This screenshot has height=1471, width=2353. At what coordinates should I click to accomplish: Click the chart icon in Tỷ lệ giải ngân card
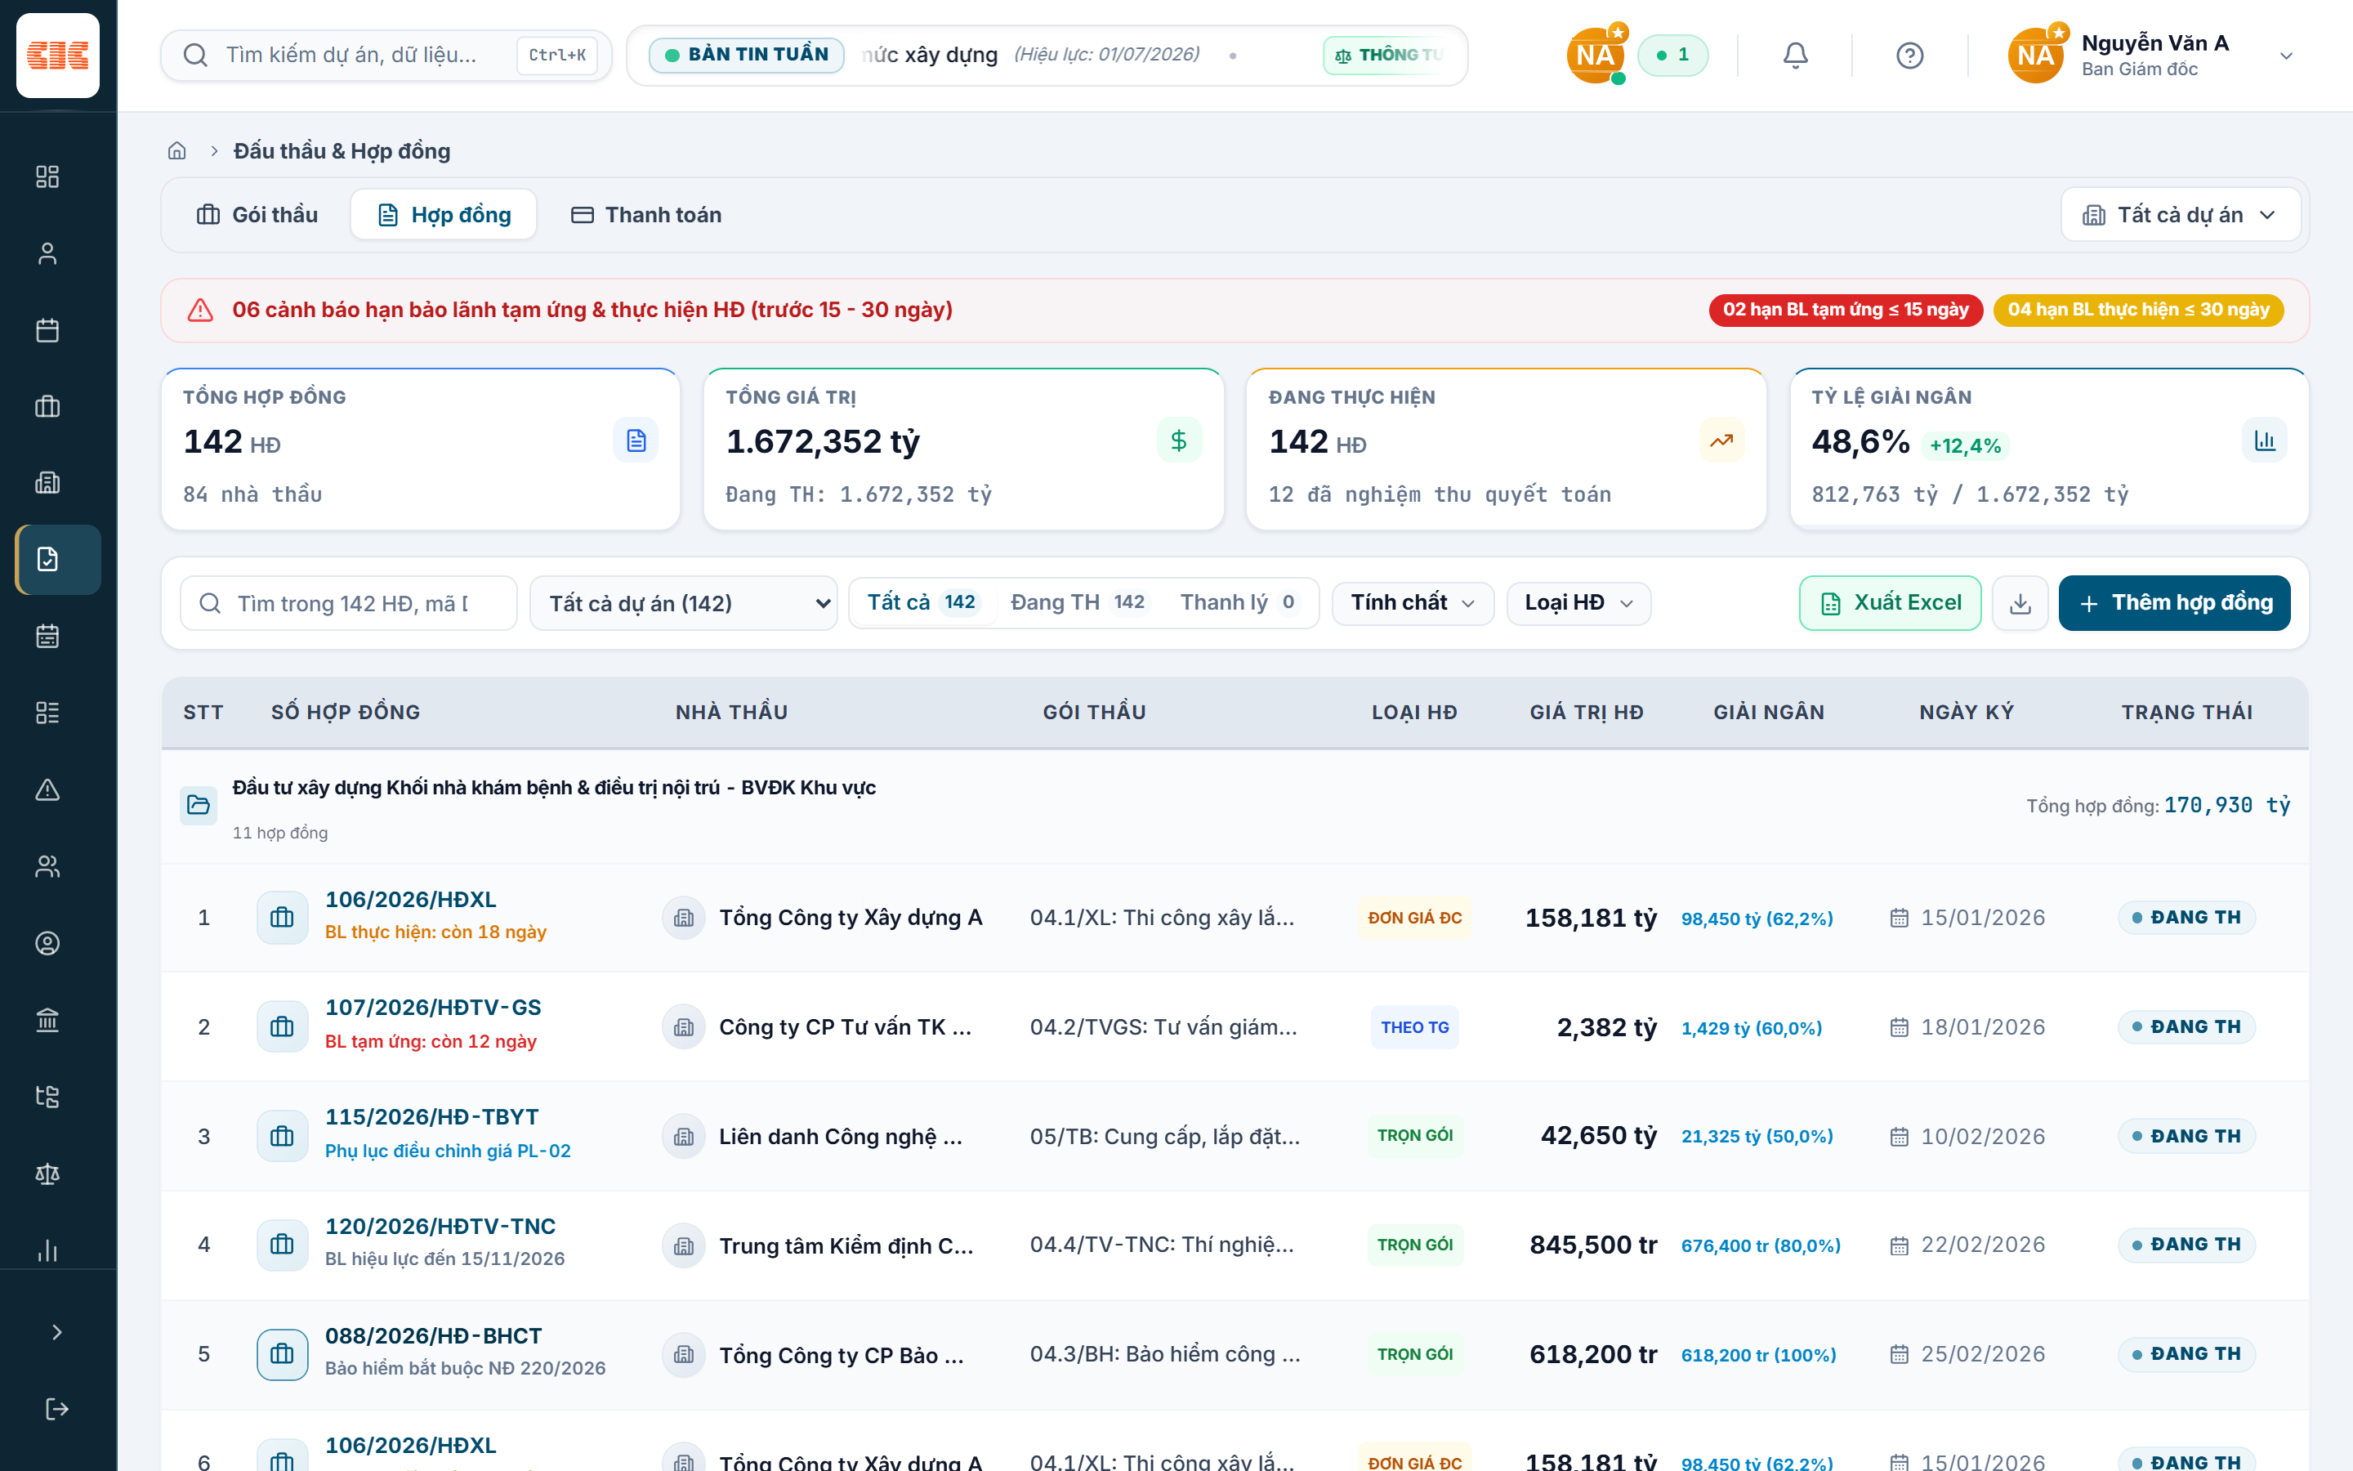click(x=2265, y=440)
